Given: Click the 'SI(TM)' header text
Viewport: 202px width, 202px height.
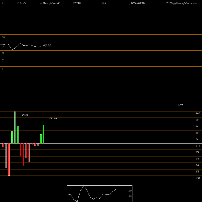Looking at the screenshot, I should (77, 3).
